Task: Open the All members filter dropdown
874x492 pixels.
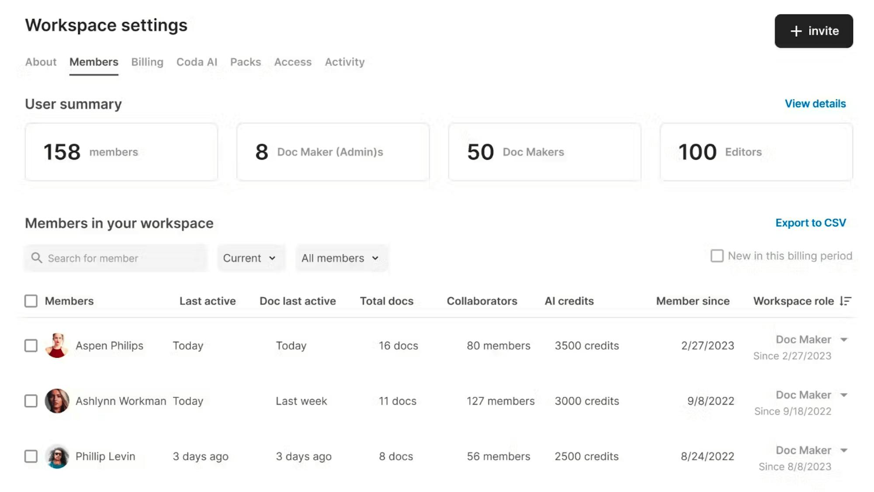Action: 340,258
